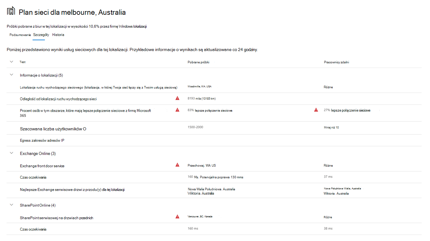Viewport: 430px width, 241px height.
Task: Collapse the Exchange Online (3) group
Action: pyautogui.click(x=12, y=153)
